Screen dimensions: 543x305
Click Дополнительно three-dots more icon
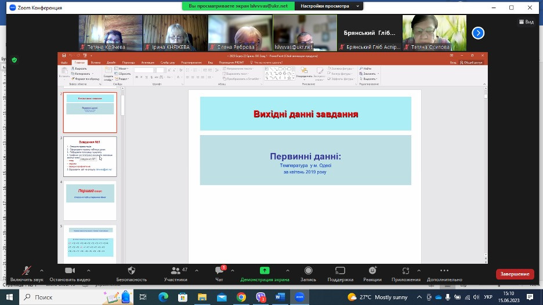point(444,271)
